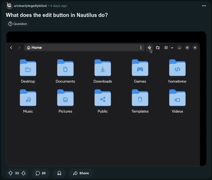Click the search folder icon in the header
212x180 pixels.
(x=158, y=48)
